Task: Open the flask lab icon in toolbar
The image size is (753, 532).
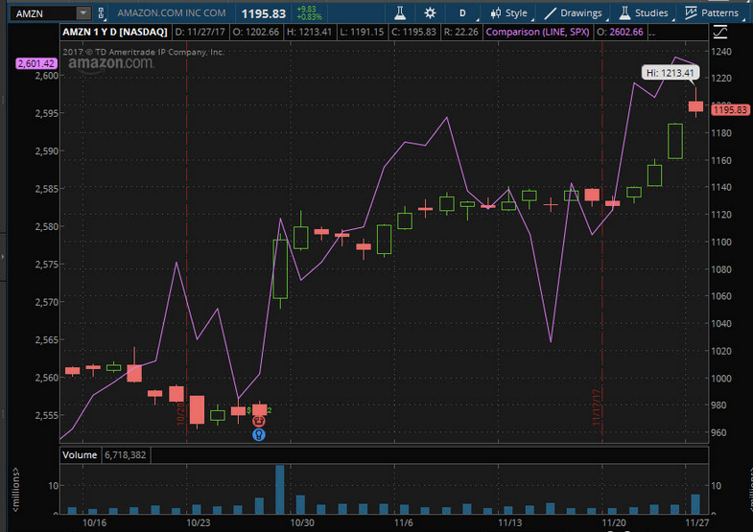Action: [400, 13]
